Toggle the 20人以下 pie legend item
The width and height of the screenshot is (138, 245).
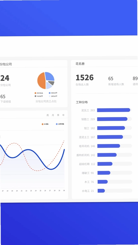point(53,96)
